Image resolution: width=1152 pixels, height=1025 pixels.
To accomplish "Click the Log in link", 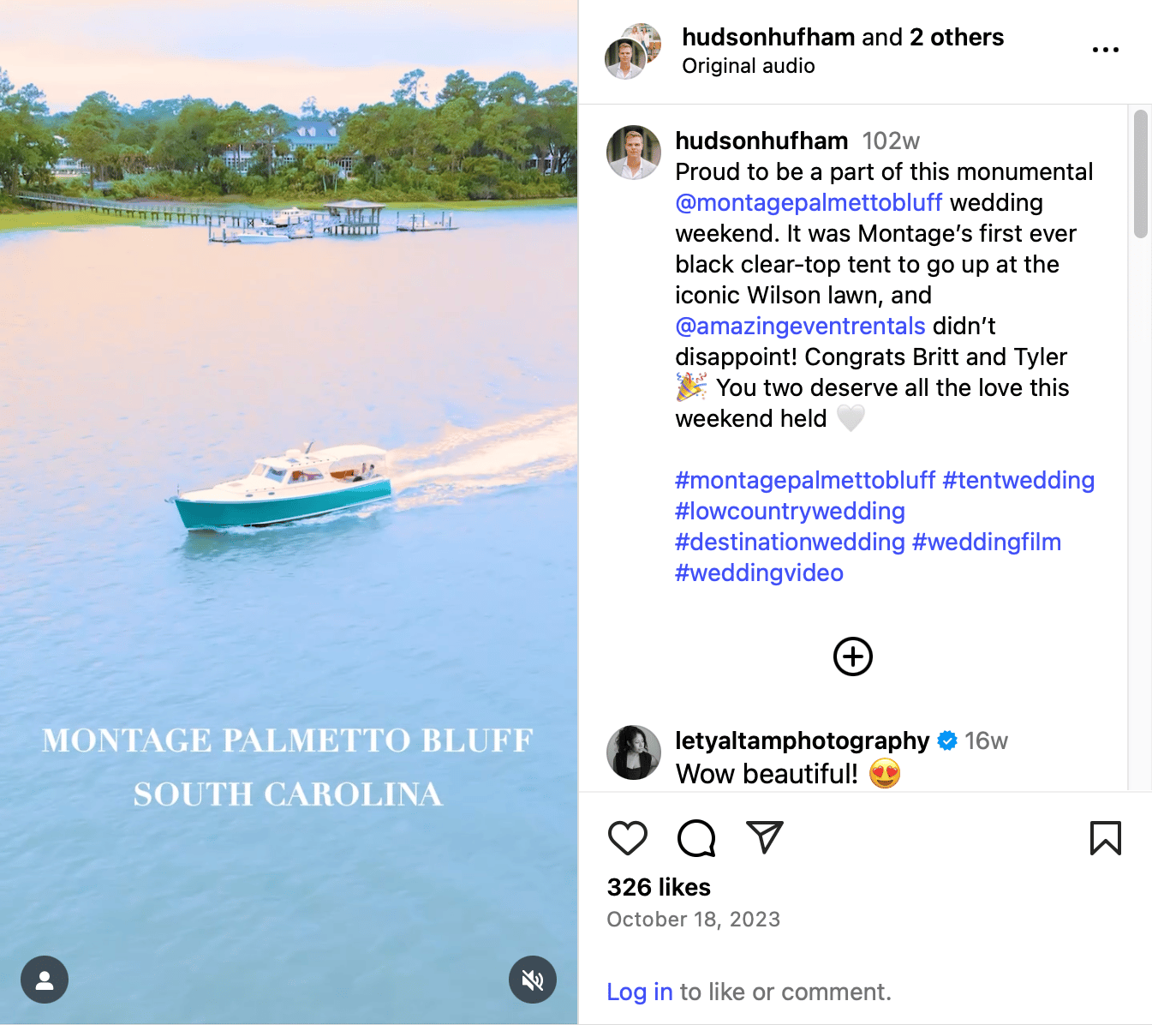I will pos(639,992).
